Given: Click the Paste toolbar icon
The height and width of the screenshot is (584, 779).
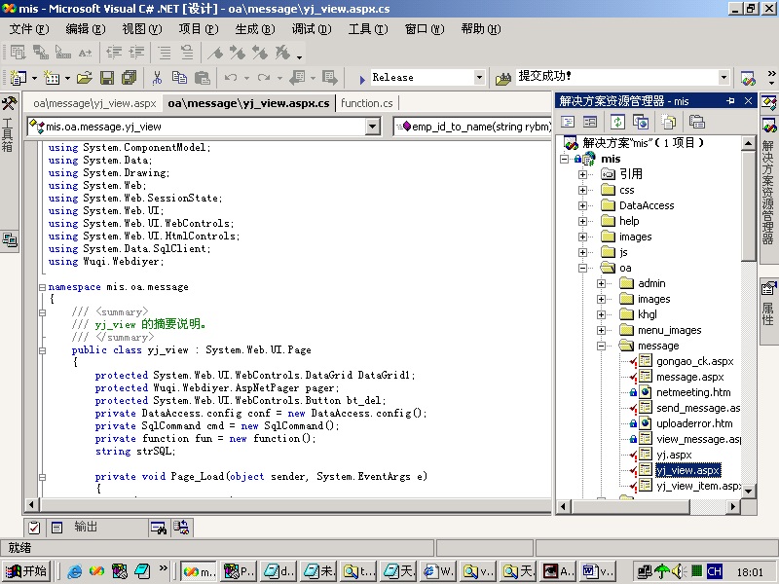Looking at the screenshot, I should [x=203, y=78].
